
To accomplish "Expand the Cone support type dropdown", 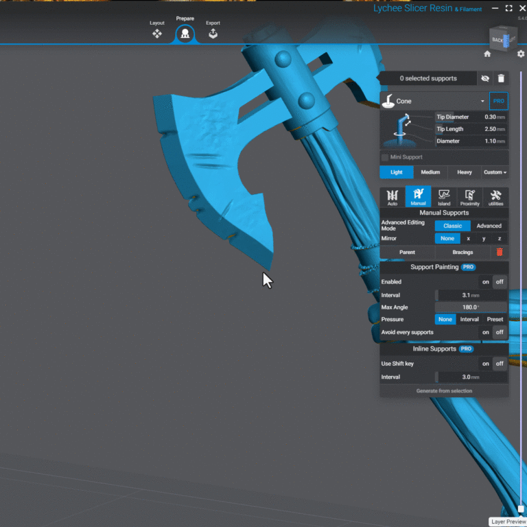I will pyautogui.click(x=482, y=102).
